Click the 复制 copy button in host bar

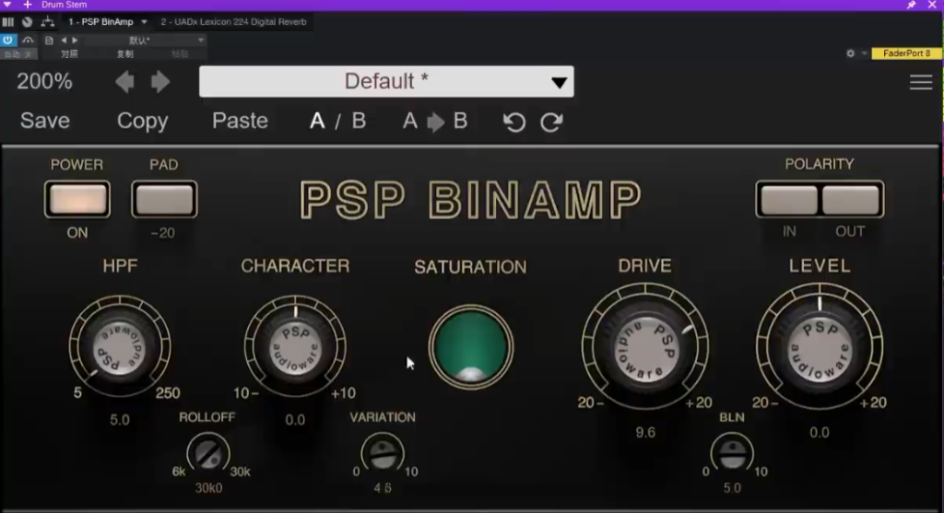125,54
